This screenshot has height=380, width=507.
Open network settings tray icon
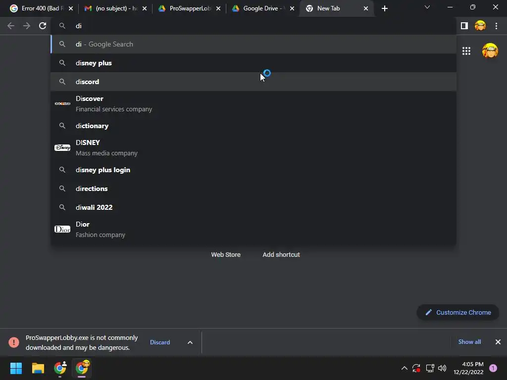430,368
